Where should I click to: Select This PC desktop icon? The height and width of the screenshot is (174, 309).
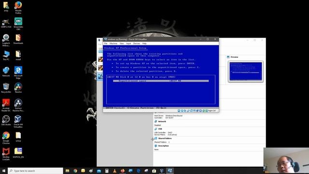point(6,56)
